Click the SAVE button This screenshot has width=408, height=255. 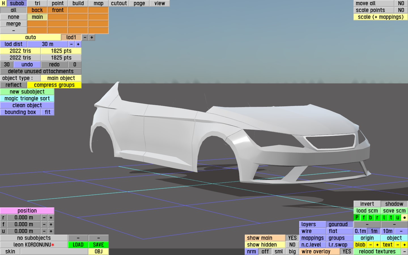[99, 245]
